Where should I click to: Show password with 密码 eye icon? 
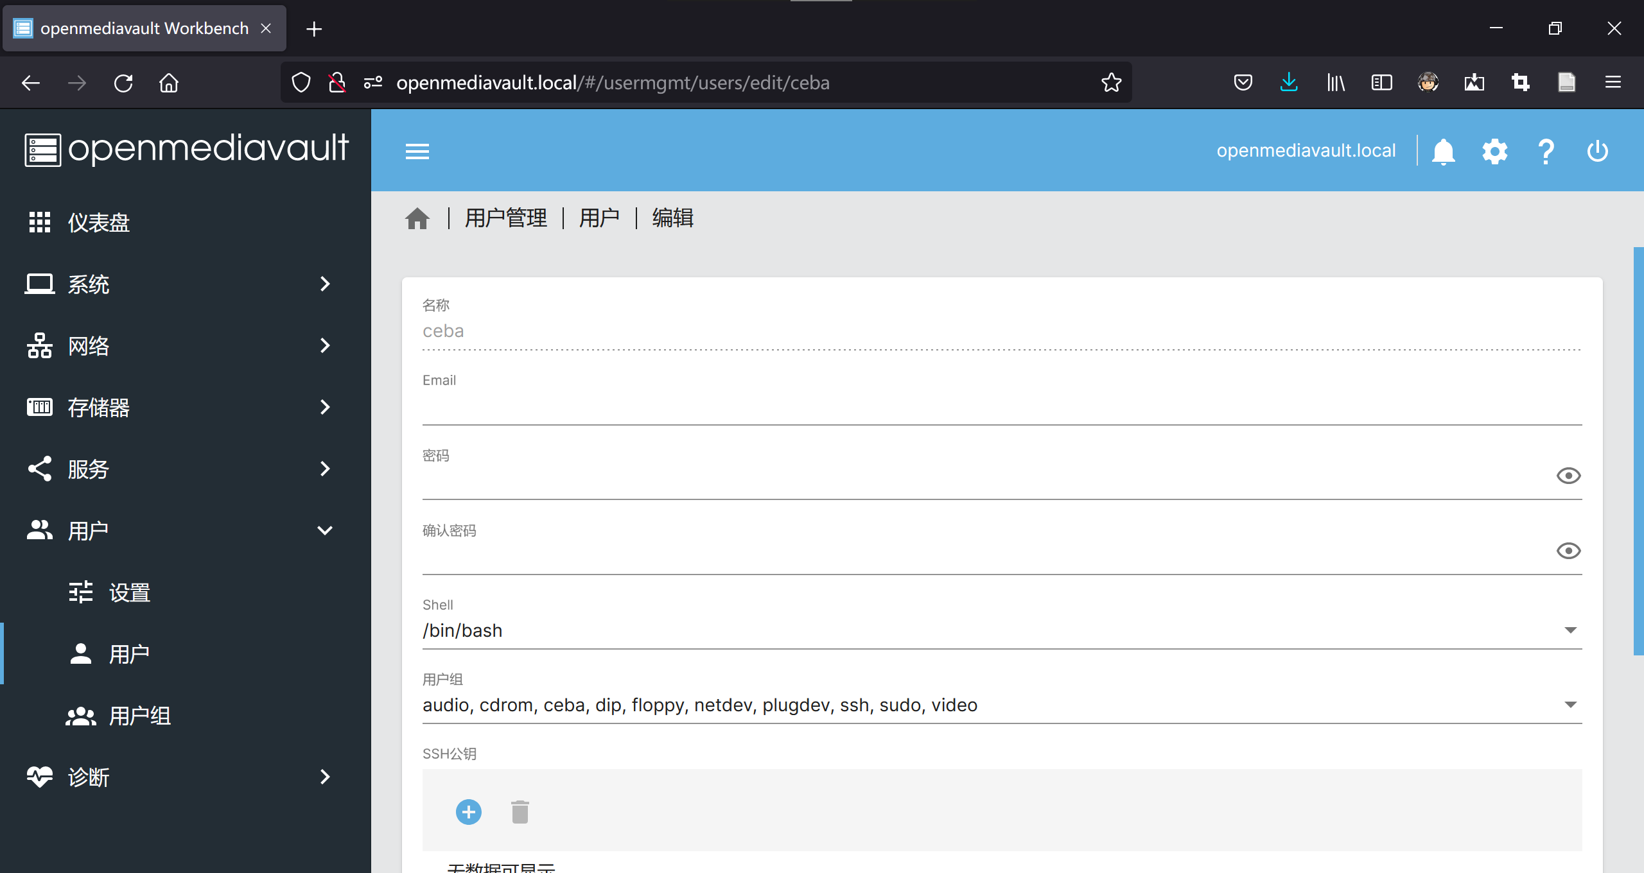(1568, 476)
